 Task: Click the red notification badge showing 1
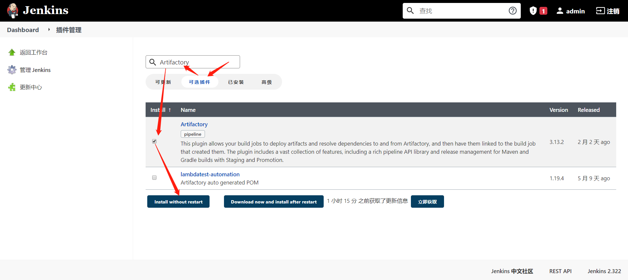tap(543, 11)
